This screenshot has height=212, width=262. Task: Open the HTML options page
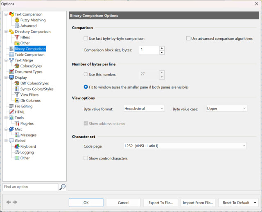20,112
